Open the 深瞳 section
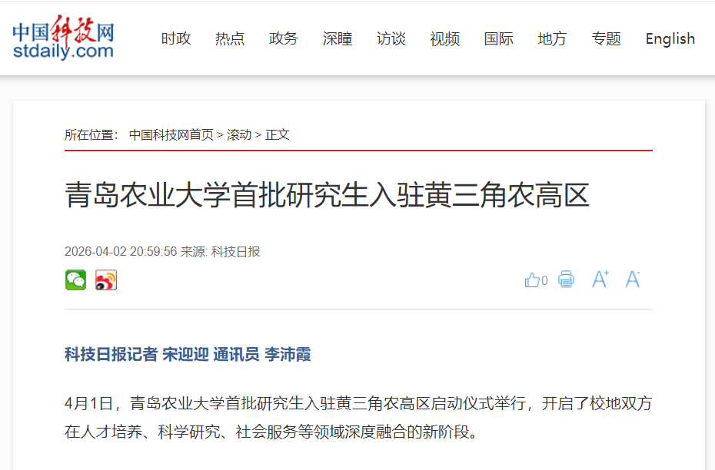The height and width of the screenshot is (470, 715). coord(338,38)
